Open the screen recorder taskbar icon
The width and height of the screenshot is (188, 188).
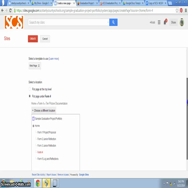tap(55, 183)
